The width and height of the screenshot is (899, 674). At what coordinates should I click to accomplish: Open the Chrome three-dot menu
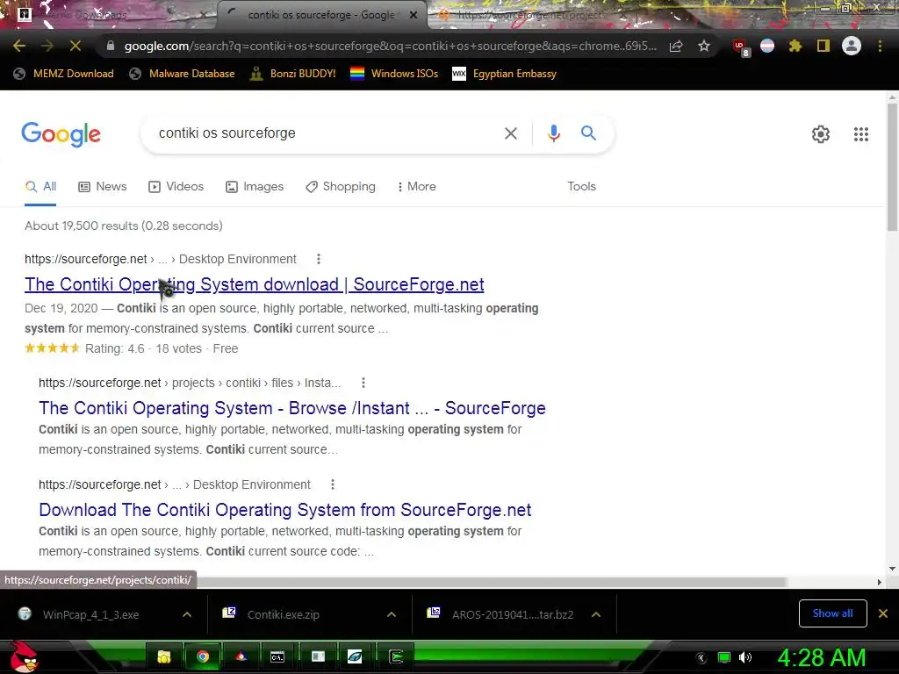pyautogui.click(x=880, y=46)
